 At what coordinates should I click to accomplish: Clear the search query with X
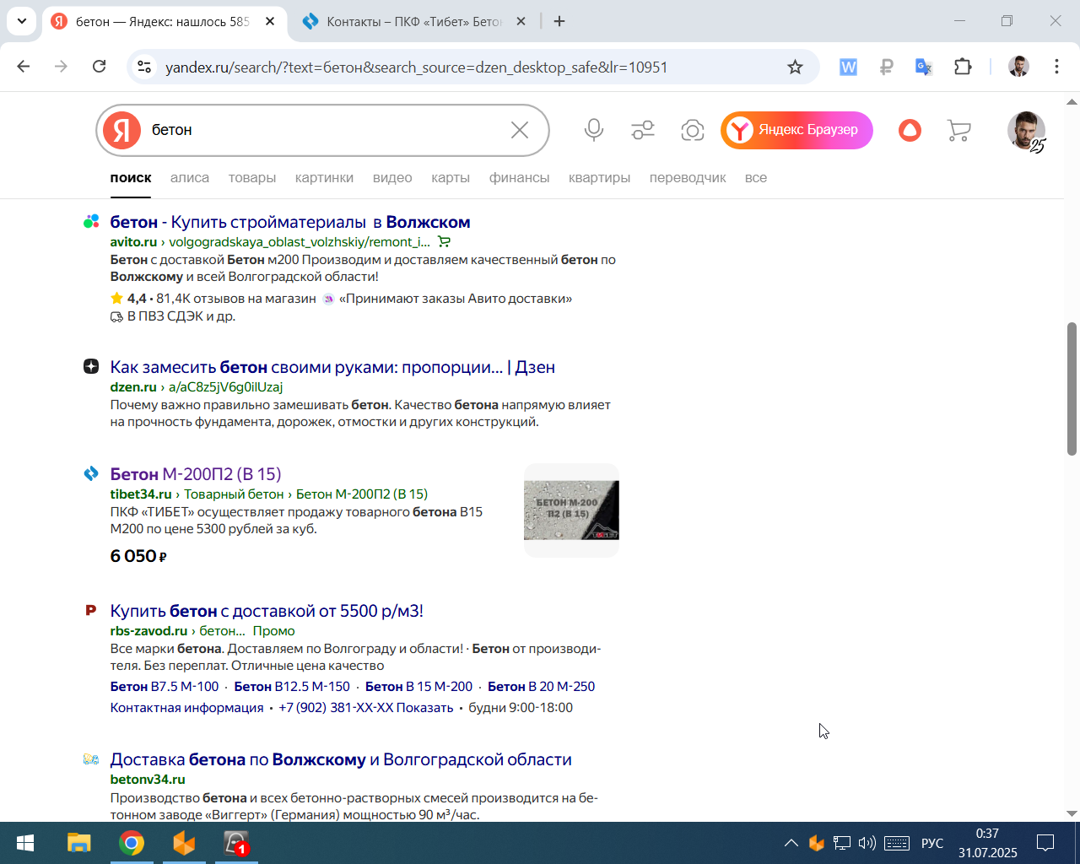pos(520,130)
